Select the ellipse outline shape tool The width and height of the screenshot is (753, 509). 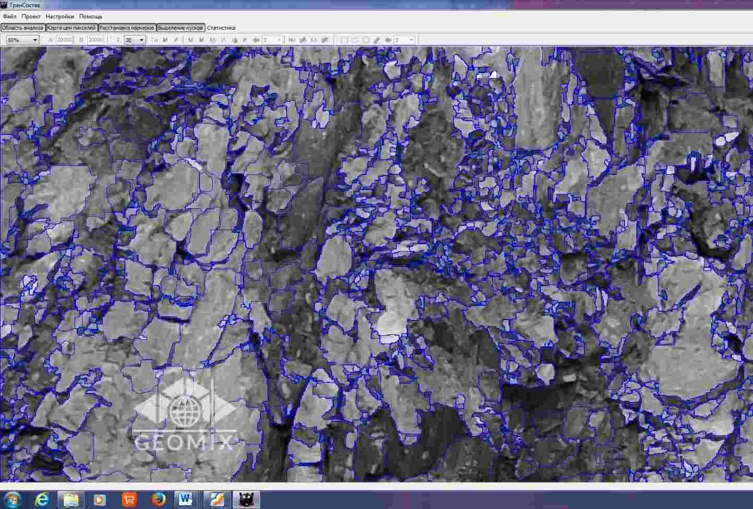point(355,40)
